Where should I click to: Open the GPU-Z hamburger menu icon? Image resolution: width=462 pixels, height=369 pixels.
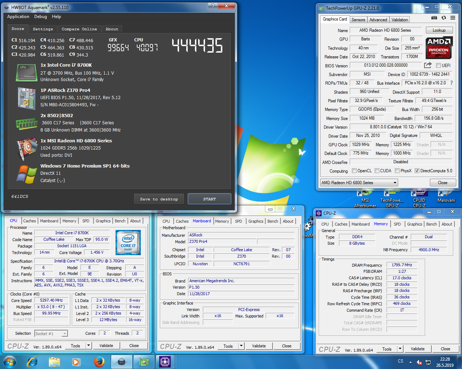pos(453,18)
